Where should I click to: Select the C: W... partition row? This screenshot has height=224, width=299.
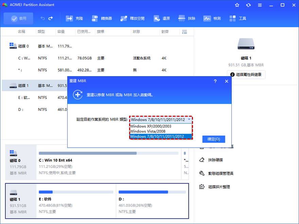click(97, 58)
